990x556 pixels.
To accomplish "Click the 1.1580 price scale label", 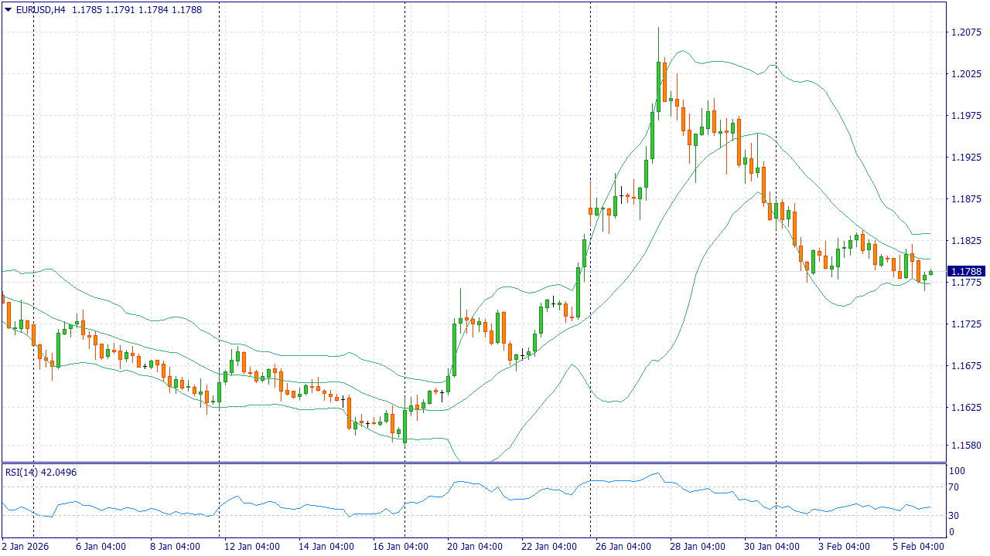I will pos(965,445).
